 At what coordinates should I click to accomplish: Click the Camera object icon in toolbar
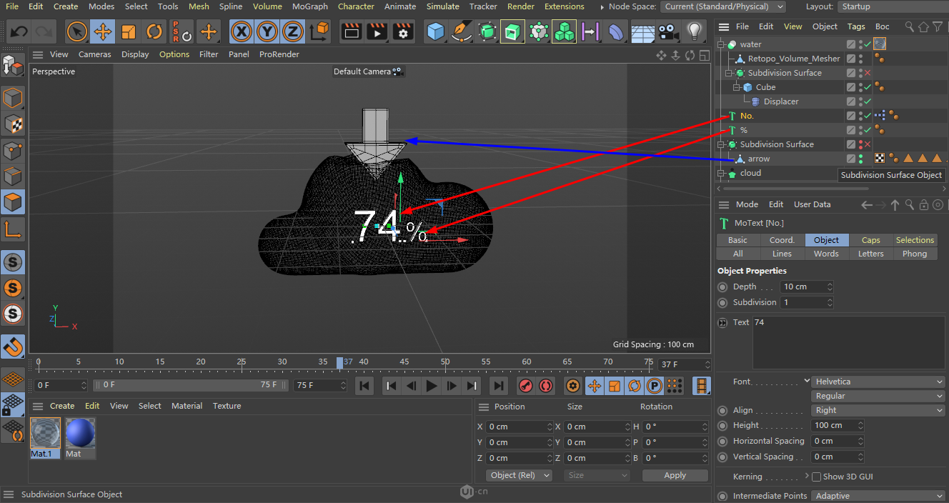[668, 31]
